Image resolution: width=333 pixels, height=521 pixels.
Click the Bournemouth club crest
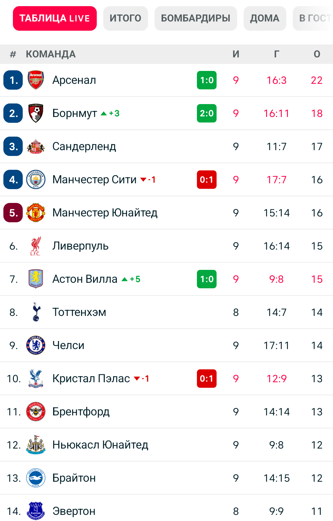[36, 113]
